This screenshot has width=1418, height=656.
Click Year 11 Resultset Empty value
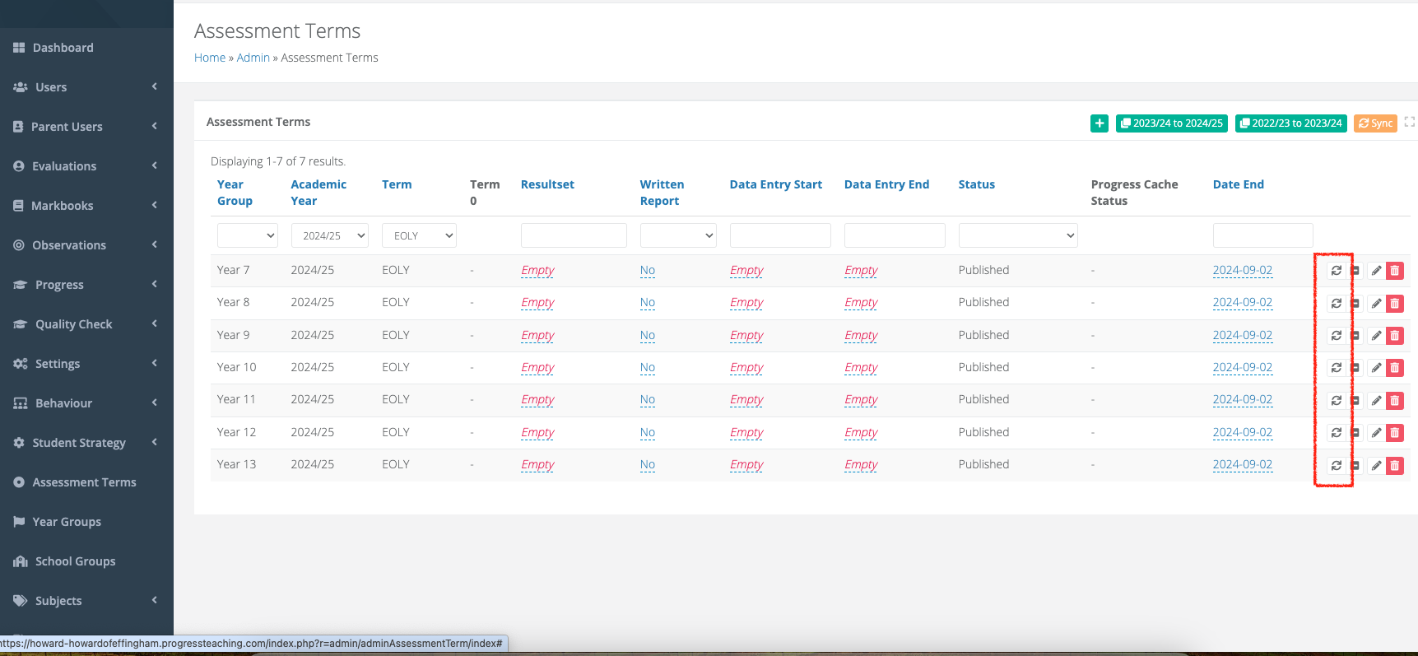(x=537, y=399)
